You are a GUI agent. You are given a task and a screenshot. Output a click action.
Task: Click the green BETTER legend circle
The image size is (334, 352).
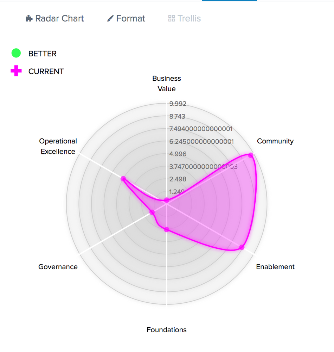click(16, 54)
